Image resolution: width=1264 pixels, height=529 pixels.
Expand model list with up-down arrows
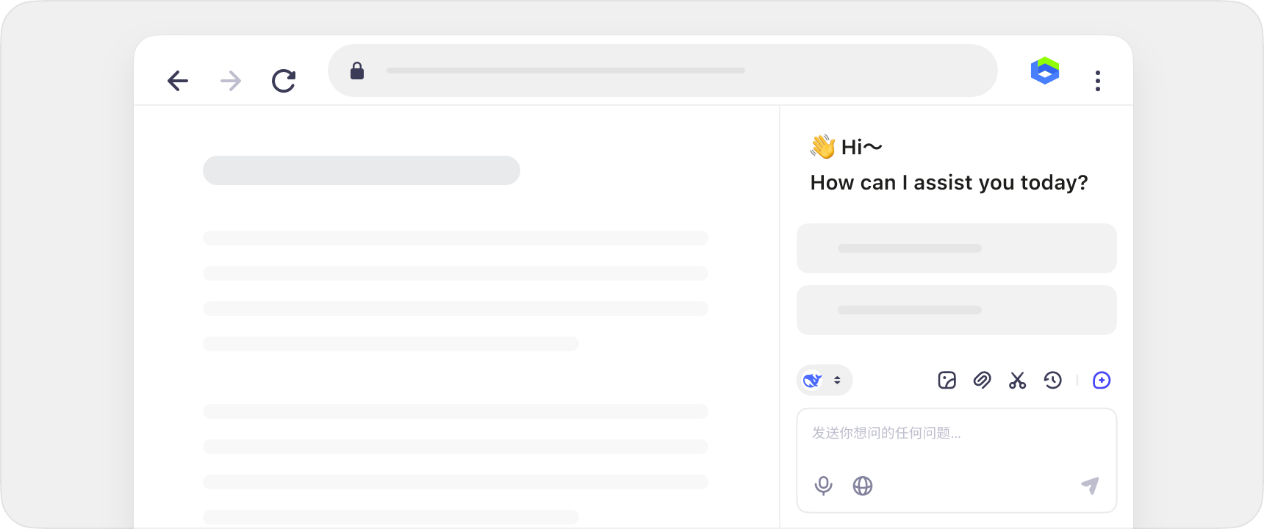click(x=837, y=380)
